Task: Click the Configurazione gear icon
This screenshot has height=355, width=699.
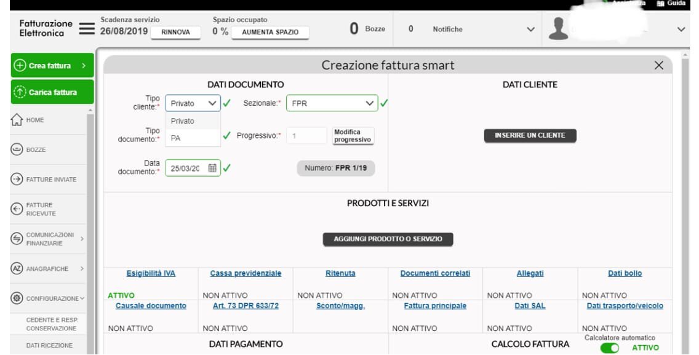Action: tap(17, 298)
